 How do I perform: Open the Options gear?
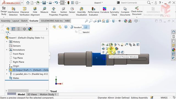pyautogui.click(x=77, y=2)
